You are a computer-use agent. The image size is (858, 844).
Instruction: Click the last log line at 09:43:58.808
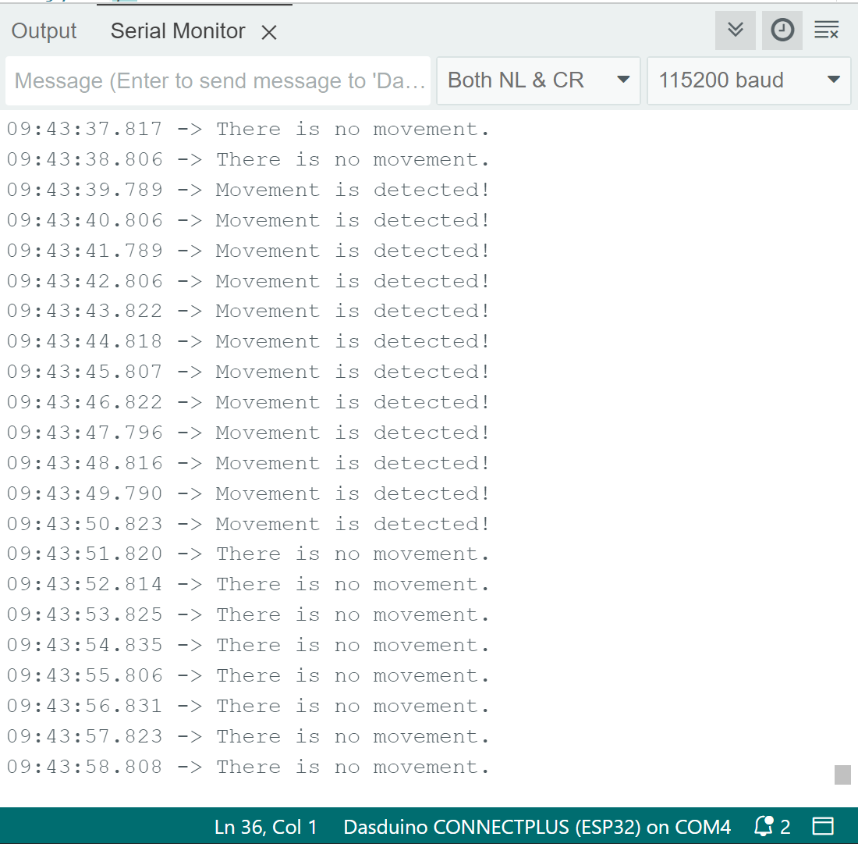248,767
